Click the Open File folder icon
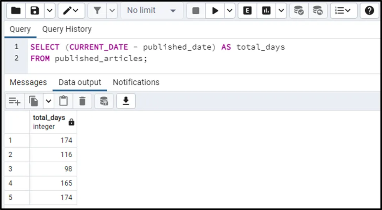The height and width of the screenshot is (210, 382). pos(16,11)
